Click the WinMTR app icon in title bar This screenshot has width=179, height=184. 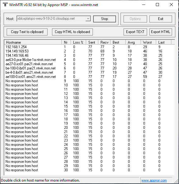5,5
